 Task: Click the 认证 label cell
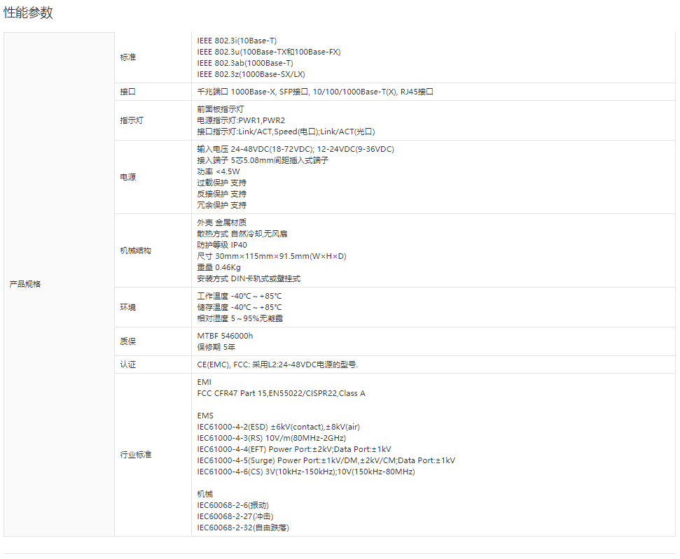coord(128,365)
